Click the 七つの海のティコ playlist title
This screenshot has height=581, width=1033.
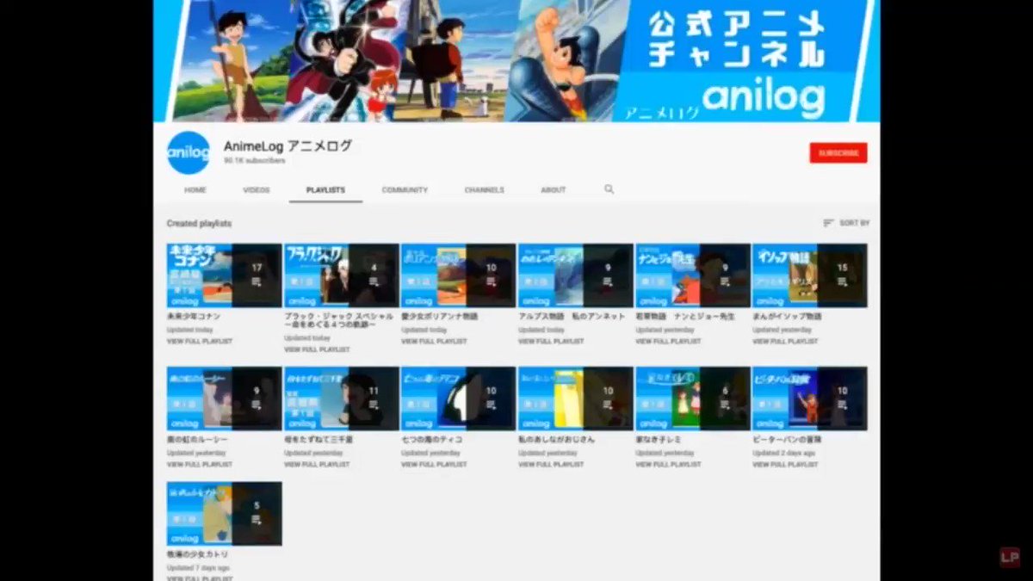pos(431,440)
